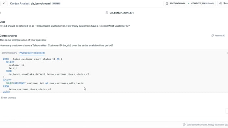Click the send button beside the prompt
228x128 pixels.
point(227,111)
